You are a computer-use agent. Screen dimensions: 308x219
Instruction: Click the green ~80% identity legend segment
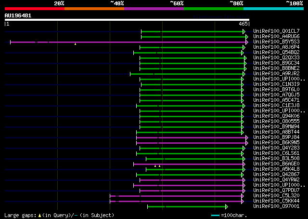[213, 9]
